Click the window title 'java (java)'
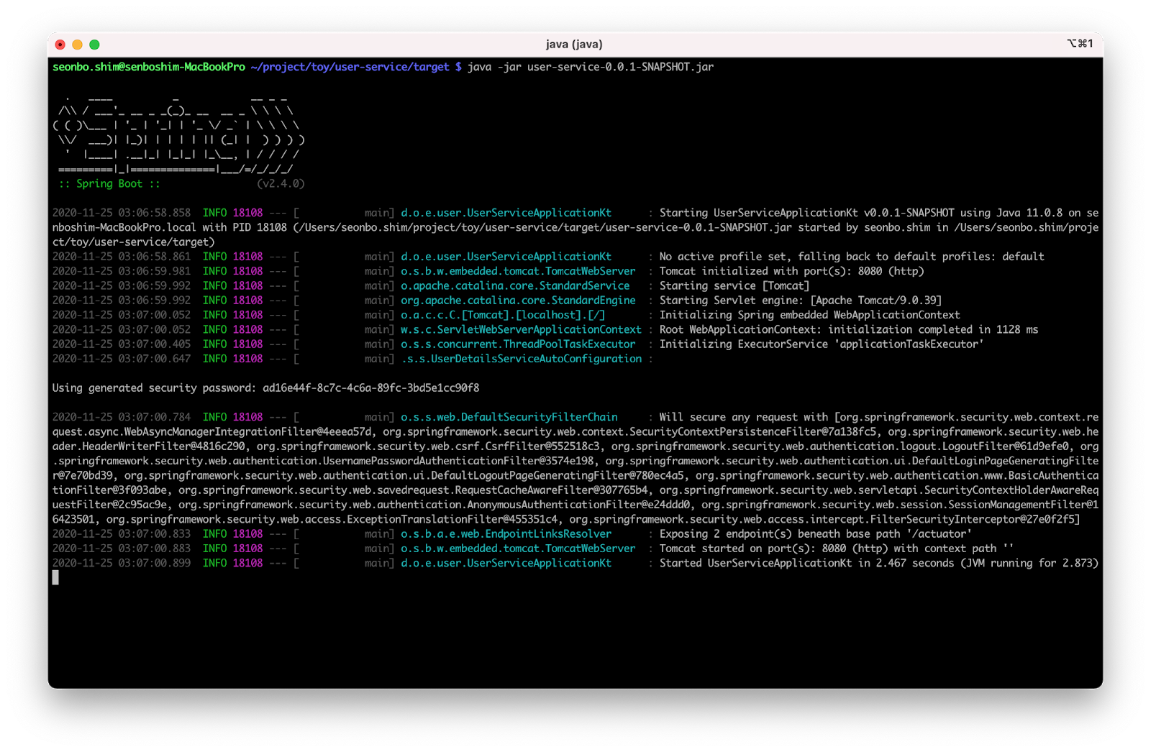The width and height of the screenshot is (1151, 752). pos(574,45)
